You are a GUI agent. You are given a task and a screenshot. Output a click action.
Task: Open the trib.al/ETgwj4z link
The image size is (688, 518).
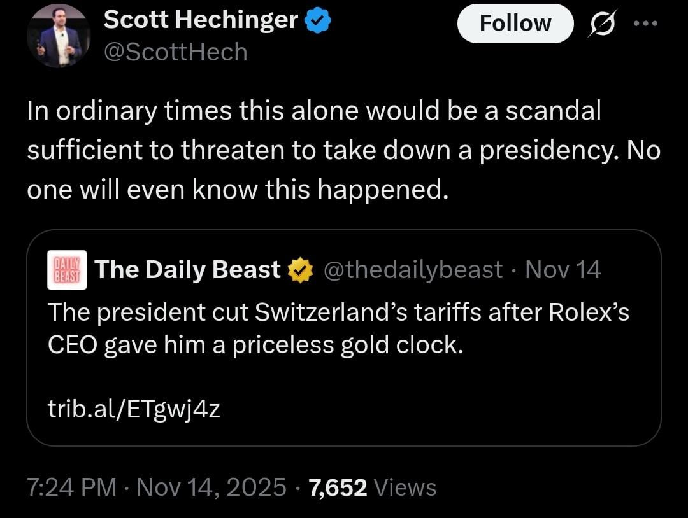pyautogui.click(x=134, y=409)
